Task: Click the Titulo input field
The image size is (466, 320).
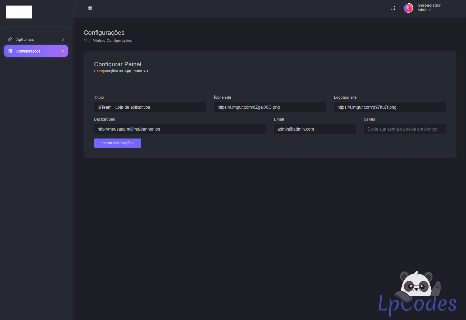Action: pyautogui.click(x=150, y=107)
